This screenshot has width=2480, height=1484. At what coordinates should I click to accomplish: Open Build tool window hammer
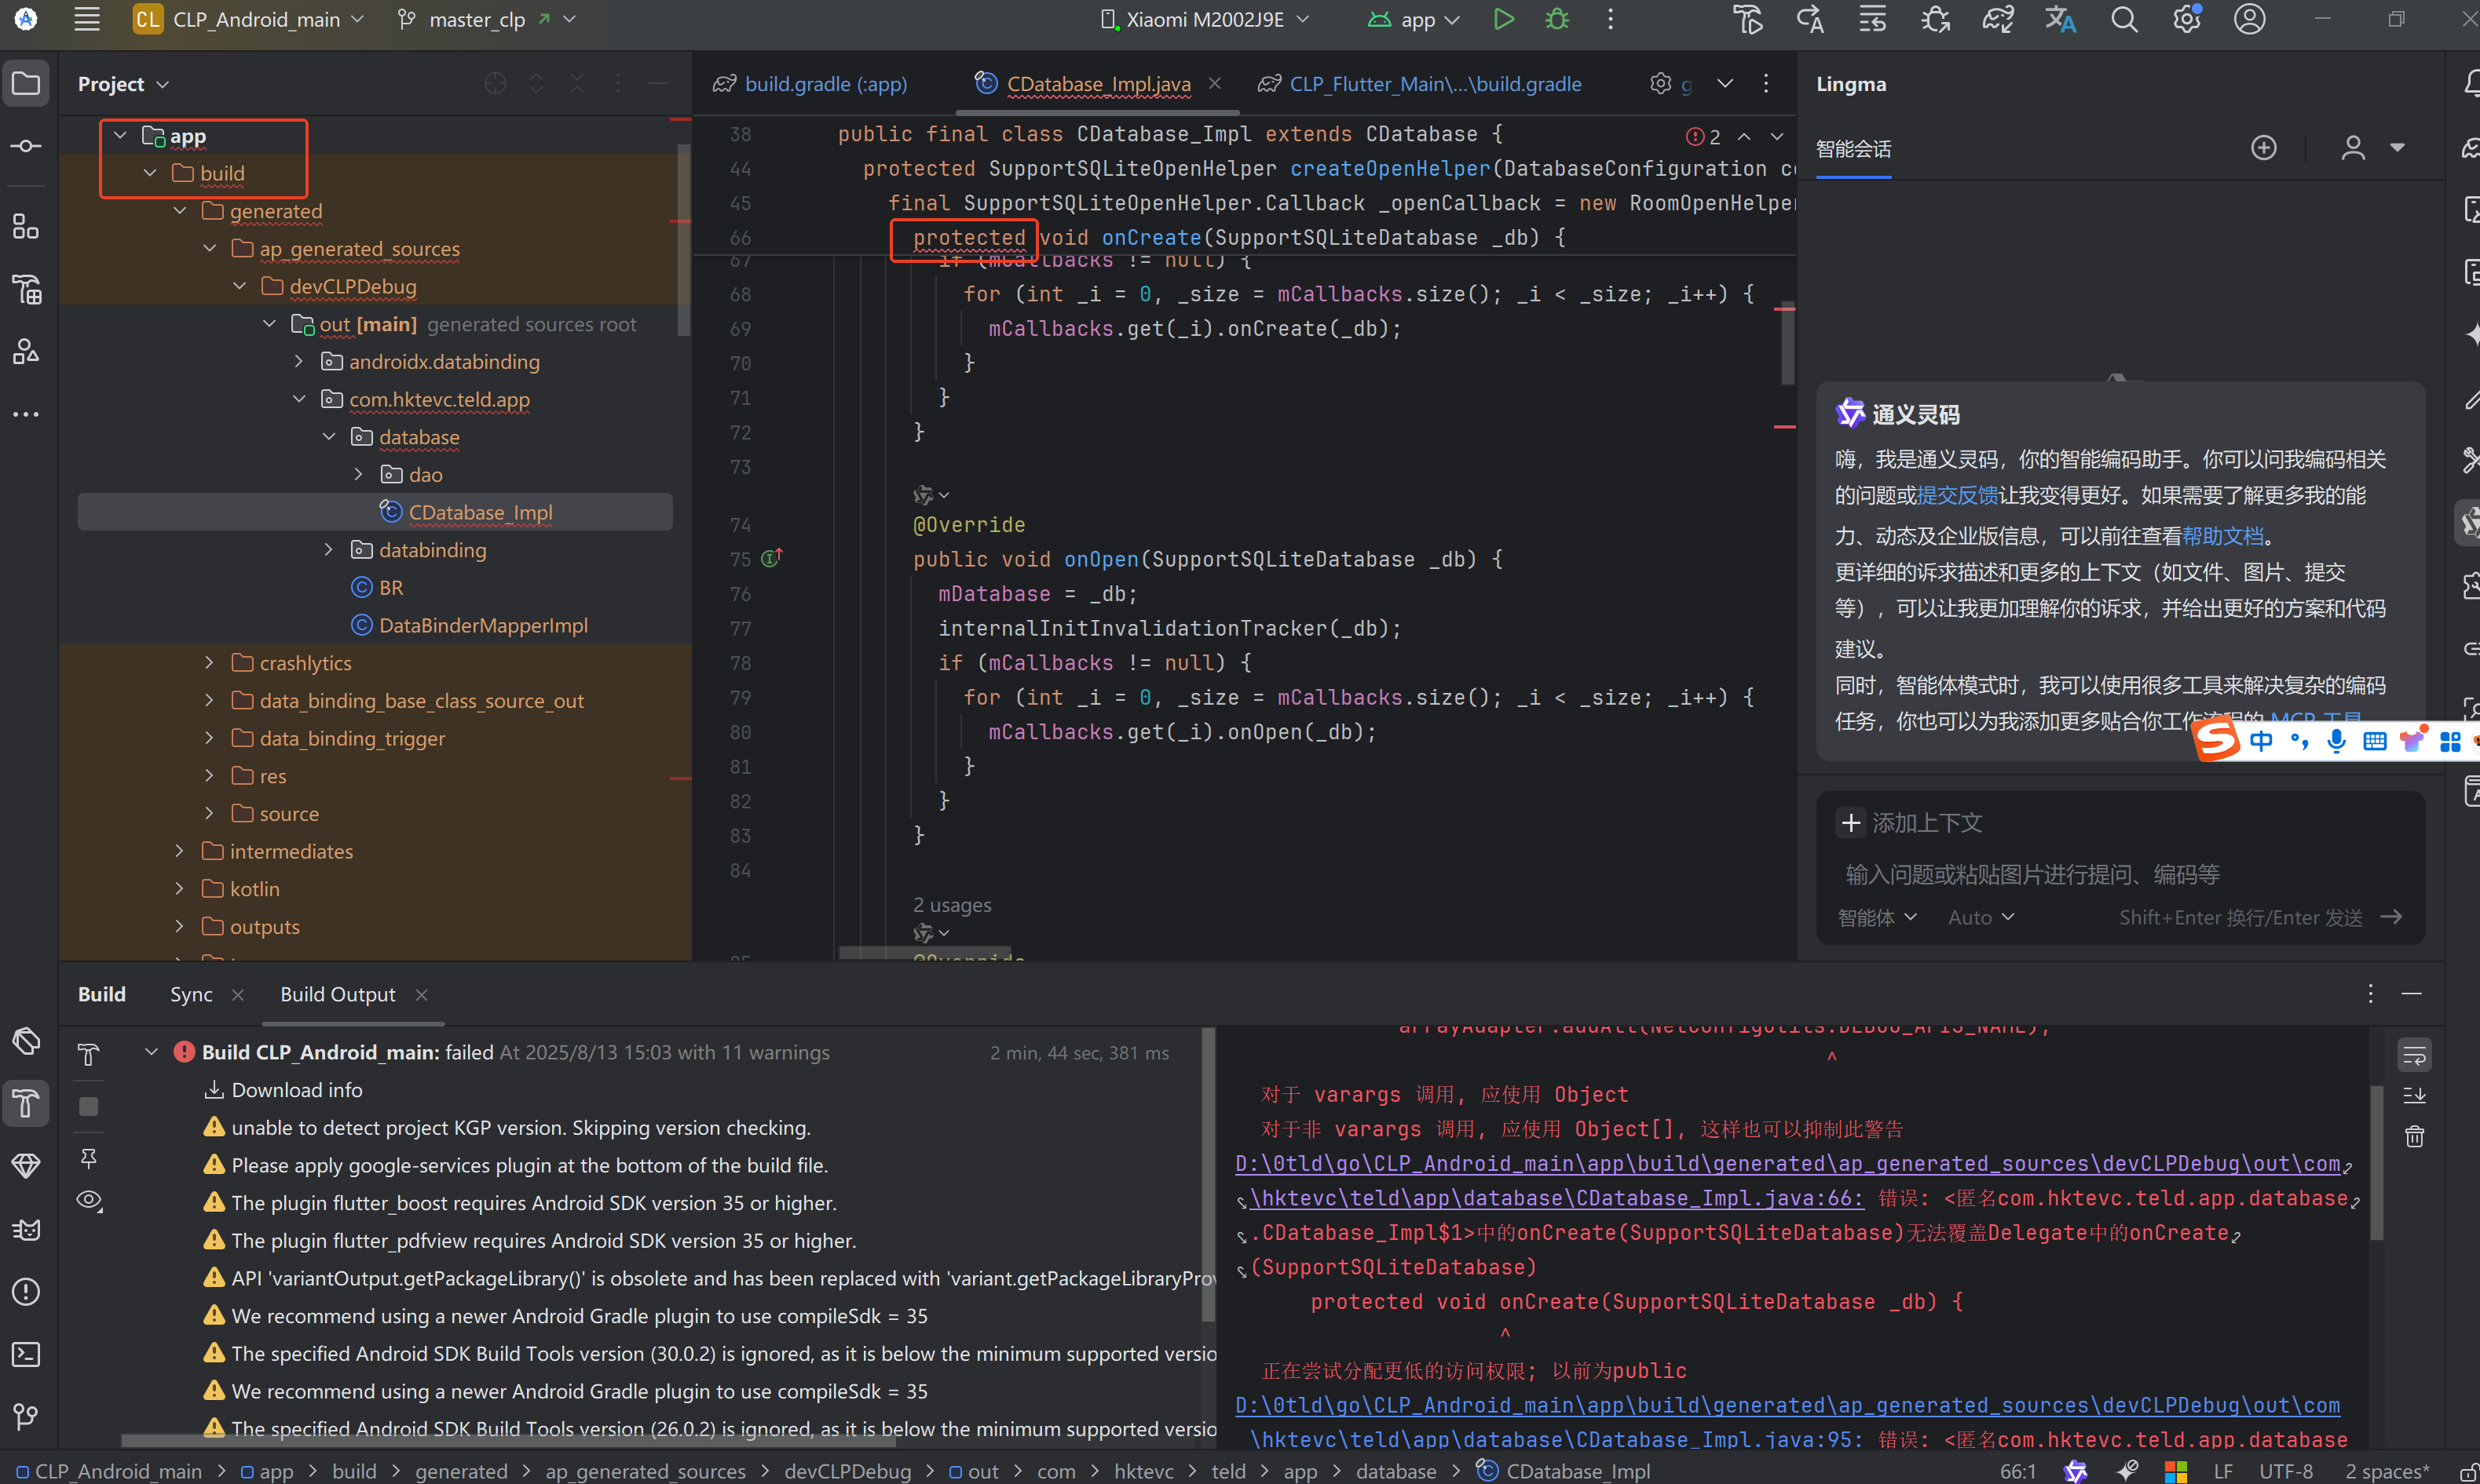26,1103
